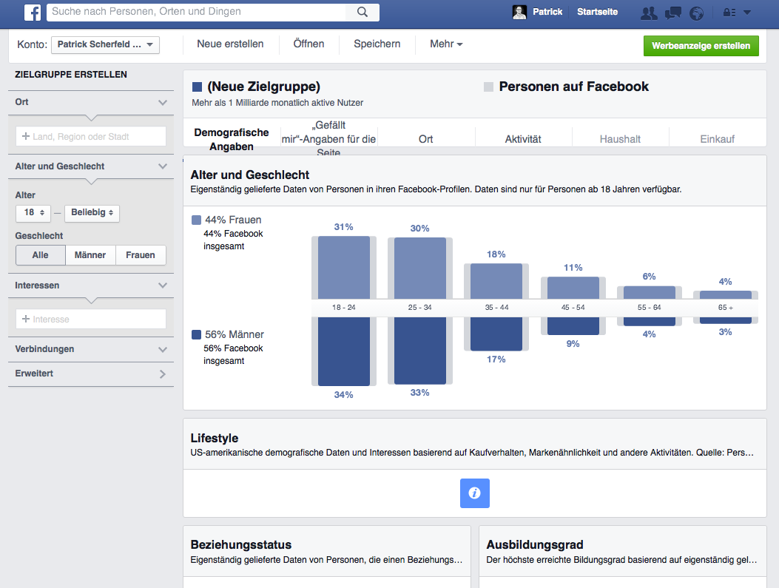Open the privacy shortcuts lock icon
The width and height of the screenshot is (779, 588).
[x=729, y=13]
